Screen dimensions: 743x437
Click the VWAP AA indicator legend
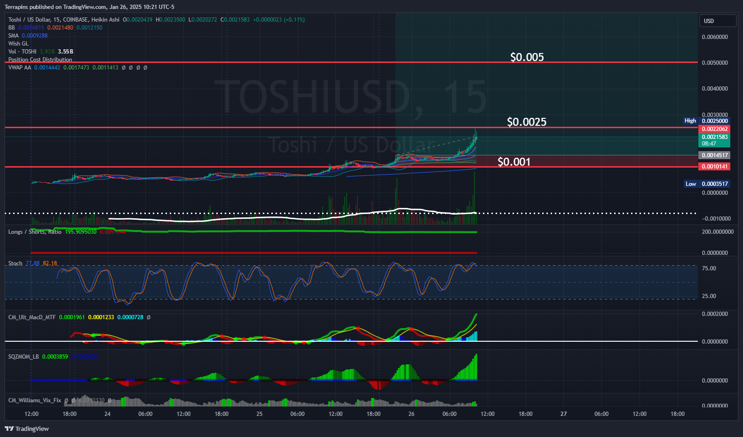[19, 68]
